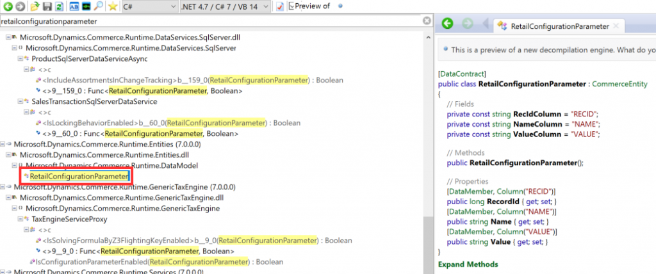Click the blue AB toolbar icon
656x274 pixels.
[x=74, y=6]
